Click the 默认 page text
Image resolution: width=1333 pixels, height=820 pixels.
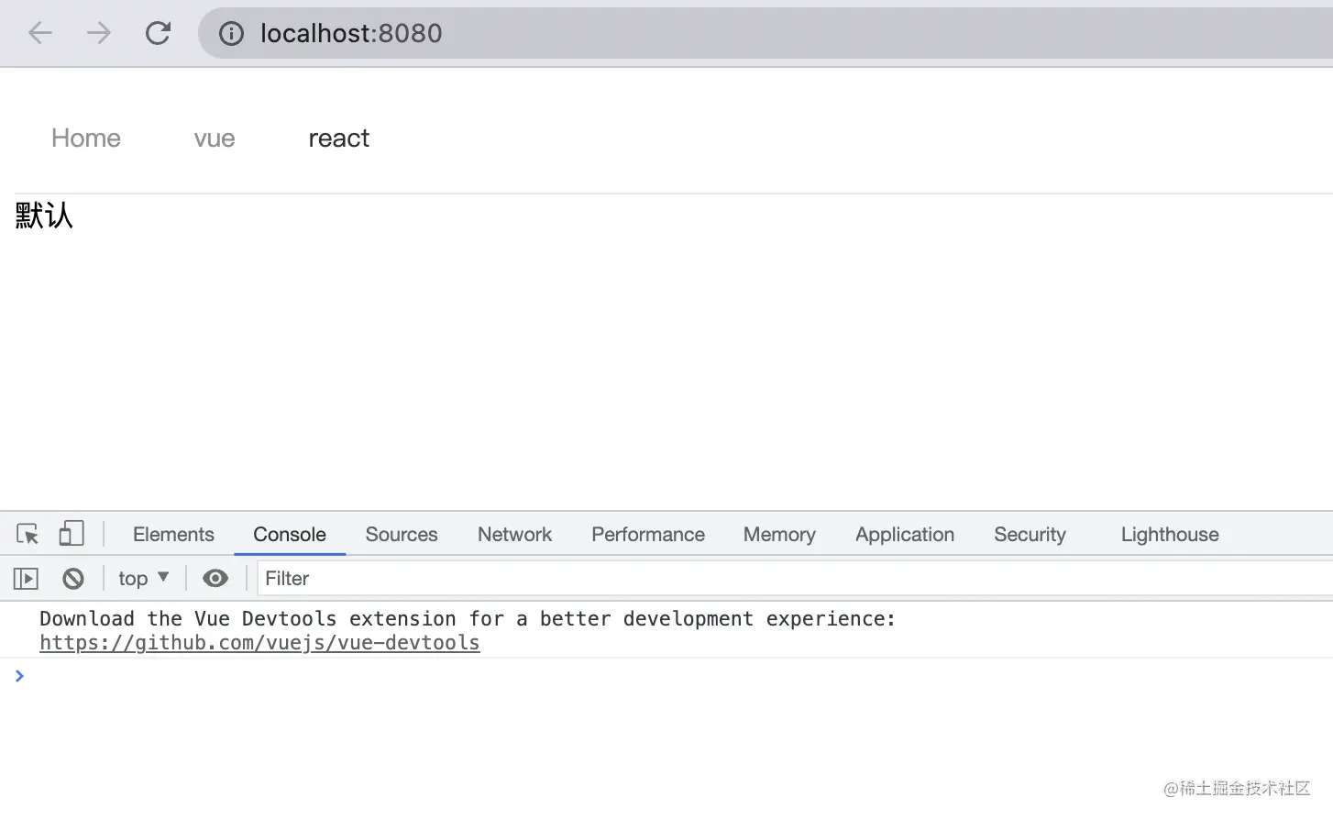[x=44, y=216]
